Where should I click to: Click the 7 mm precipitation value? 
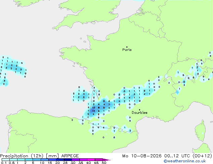click(109, 105)
